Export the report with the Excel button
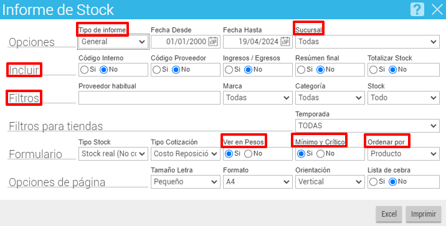 tap(389, 214)
